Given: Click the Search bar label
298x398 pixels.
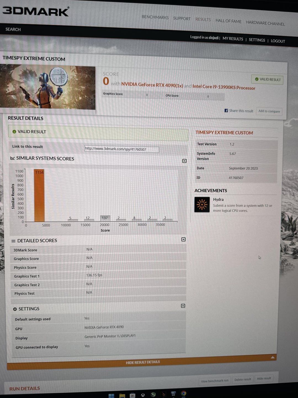Looking at the screenshot, I should click(13, 29).
